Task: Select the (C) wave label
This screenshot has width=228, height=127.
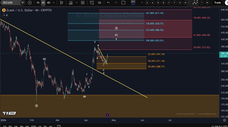Action: [116, 35]
